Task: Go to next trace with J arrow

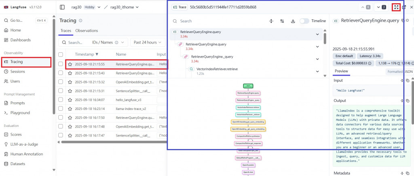Action: click(381, 7)
